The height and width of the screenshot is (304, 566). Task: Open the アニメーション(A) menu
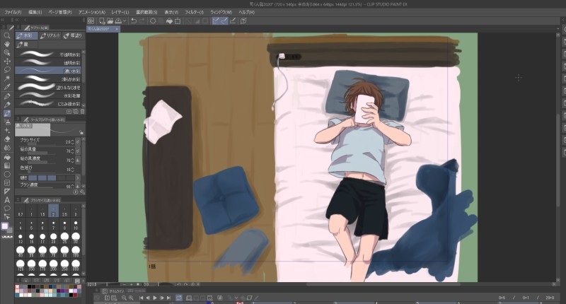(92, 12)
